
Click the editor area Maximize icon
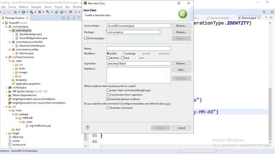[271, 18]
